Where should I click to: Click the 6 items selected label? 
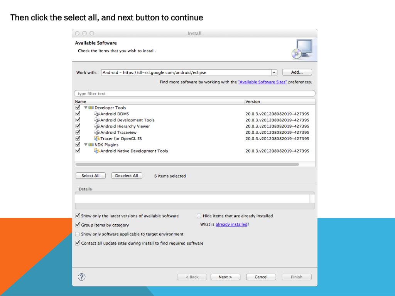point(170,176)
